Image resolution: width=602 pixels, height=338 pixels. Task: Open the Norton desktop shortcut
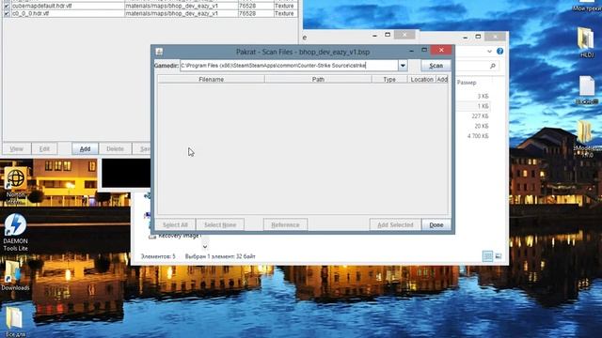click(16, 184)
